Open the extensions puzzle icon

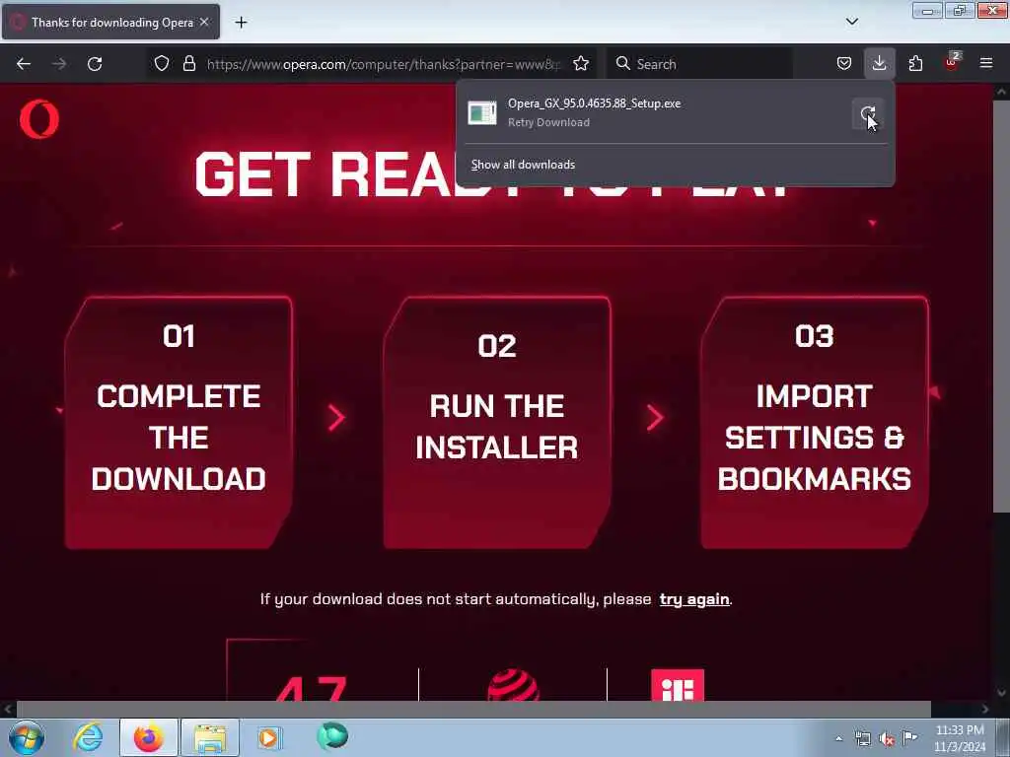915,64
